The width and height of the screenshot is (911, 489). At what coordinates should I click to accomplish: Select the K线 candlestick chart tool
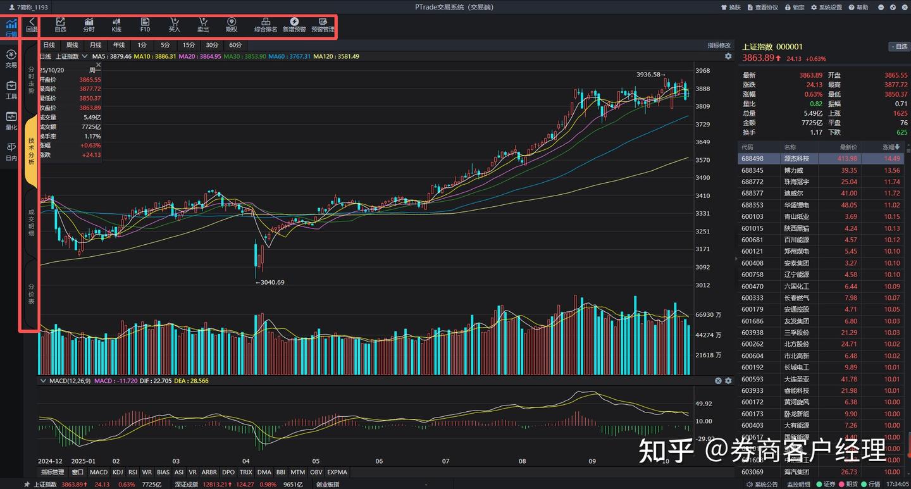pos(116,25)
